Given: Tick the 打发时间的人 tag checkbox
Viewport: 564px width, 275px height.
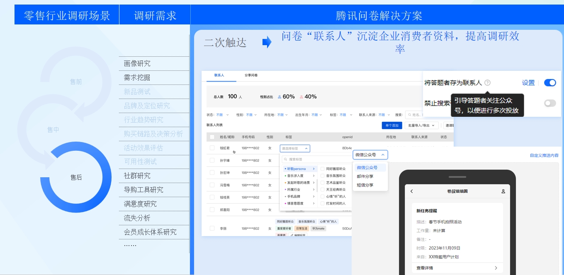Looking at the screenshot, I should tap(322, 203).
